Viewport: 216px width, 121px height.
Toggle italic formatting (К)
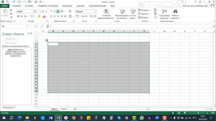point(22,16)
